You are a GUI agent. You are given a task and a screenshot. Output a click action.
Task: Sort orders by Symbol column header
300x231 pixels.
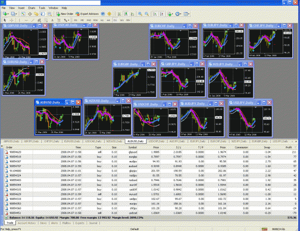(x=132, y=147)
